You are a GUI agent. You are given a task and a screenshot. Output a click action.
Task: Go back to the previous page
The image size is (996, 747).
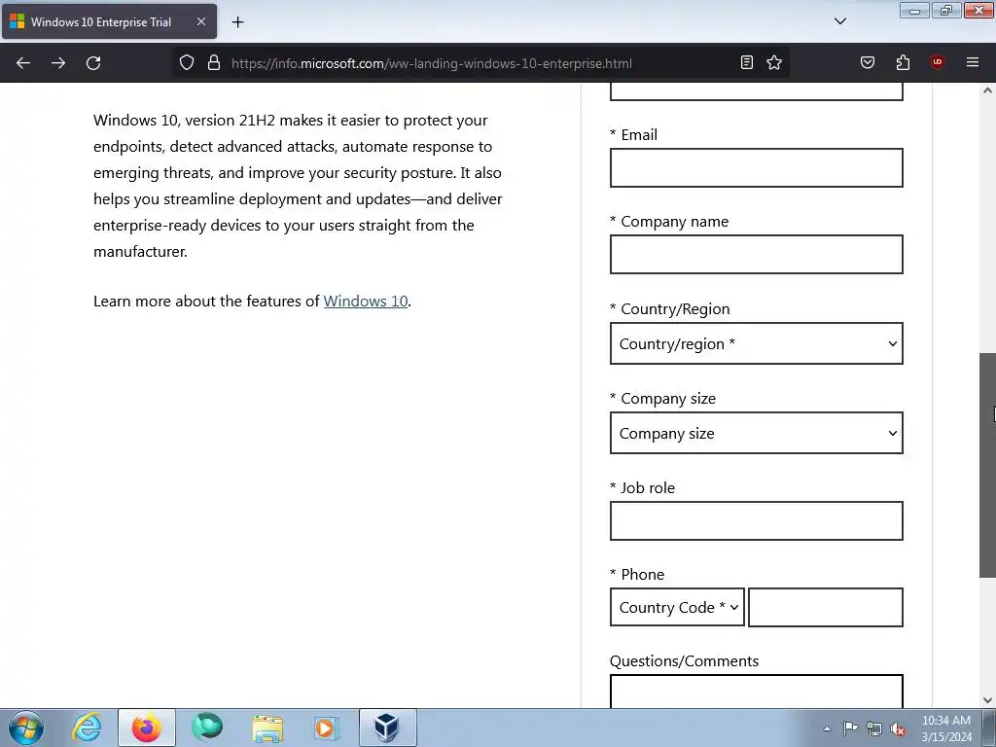(x=23, y=63)
